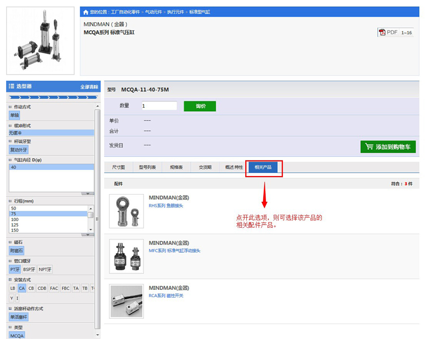Open MFC系列 标准气缸浮动接头 link
This screenshot has width=425, height=339.
[x=175, y=250]
